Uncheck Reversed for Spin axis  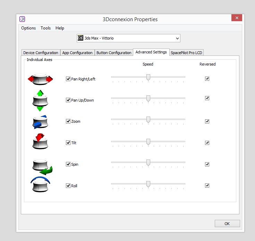coord(207,164)
